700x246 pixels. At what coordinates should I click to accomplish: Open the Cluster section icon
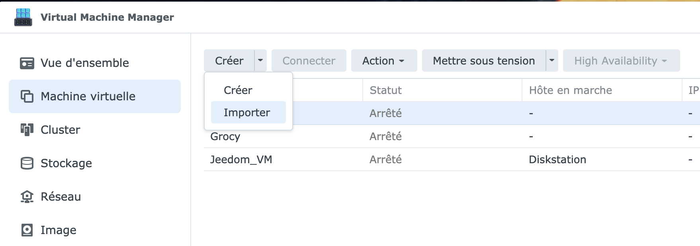[27, 130]
